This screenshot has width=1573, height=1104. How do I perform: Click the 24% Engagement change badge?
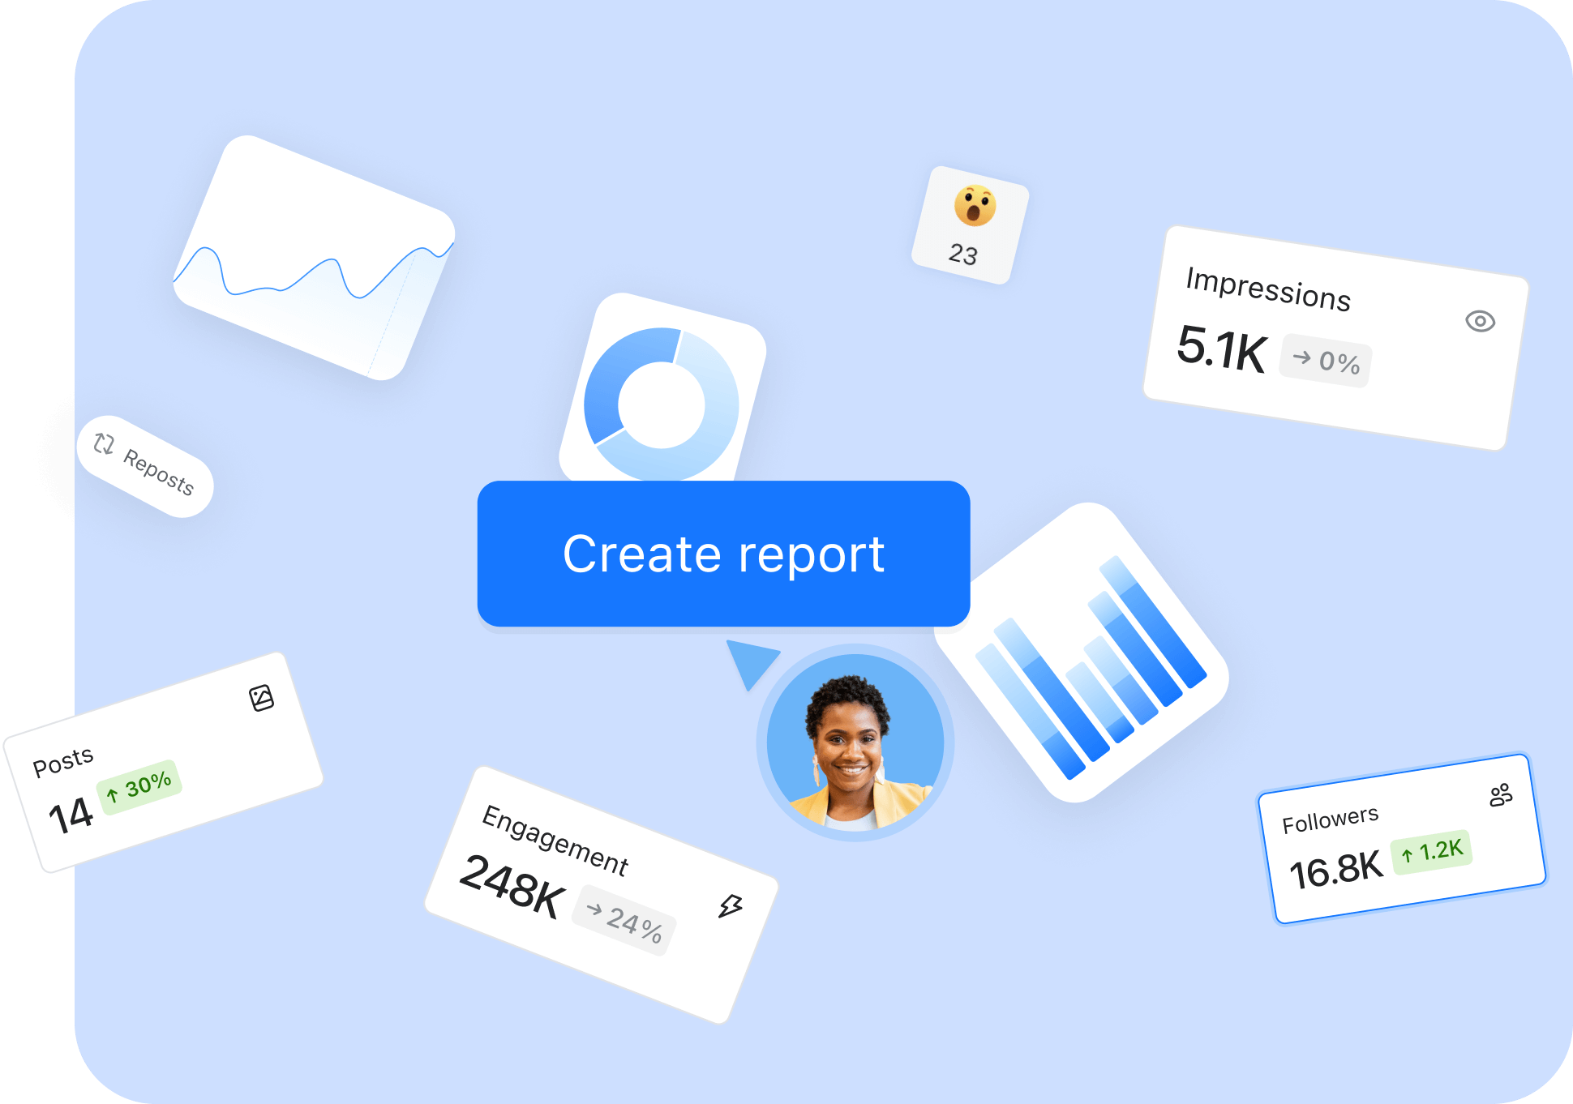click(624, 921)
